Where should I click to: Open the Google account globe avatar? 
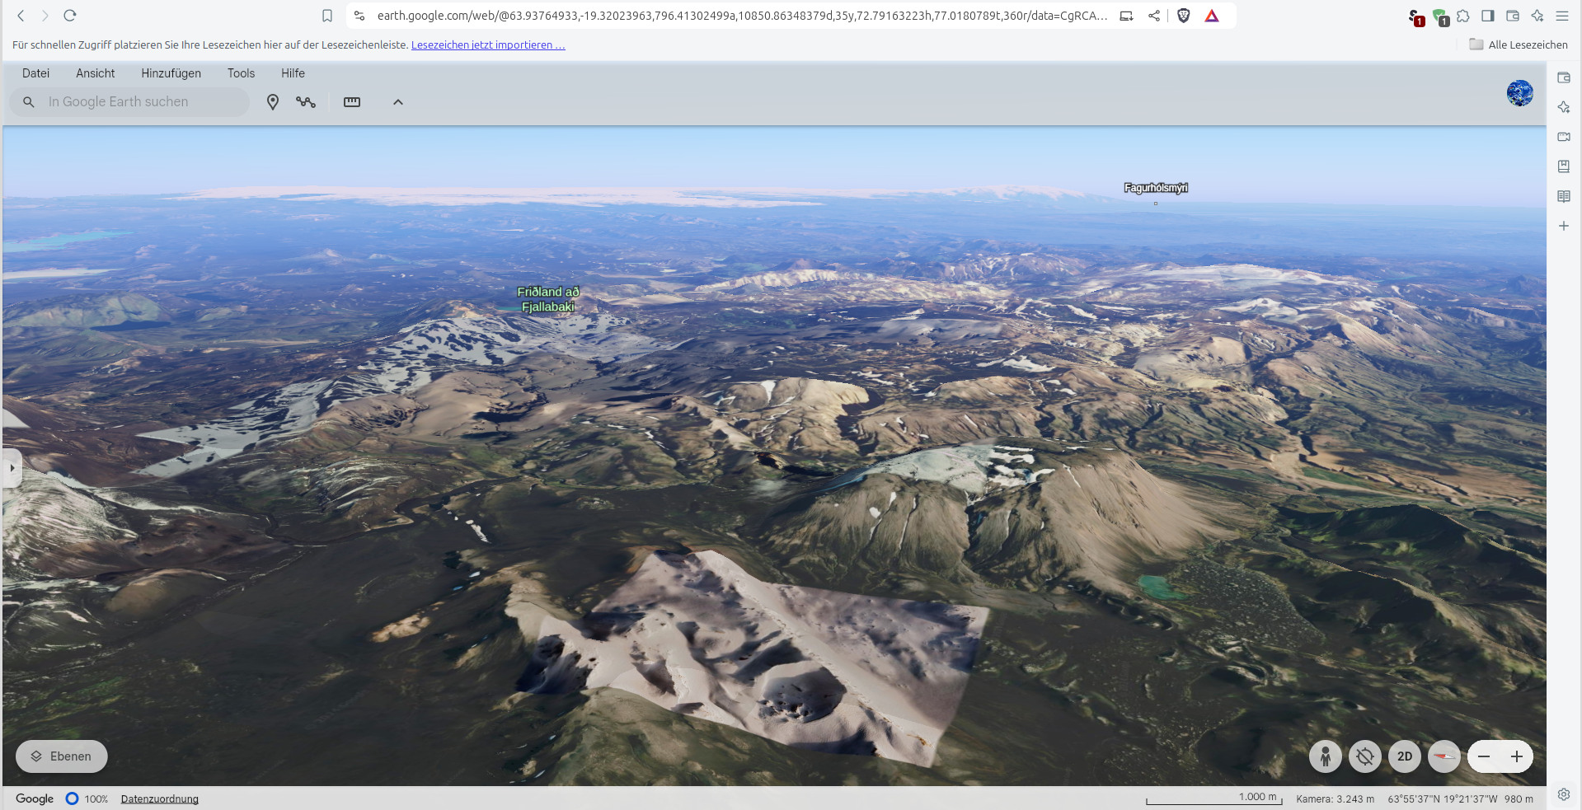[x=1520, y=93]
